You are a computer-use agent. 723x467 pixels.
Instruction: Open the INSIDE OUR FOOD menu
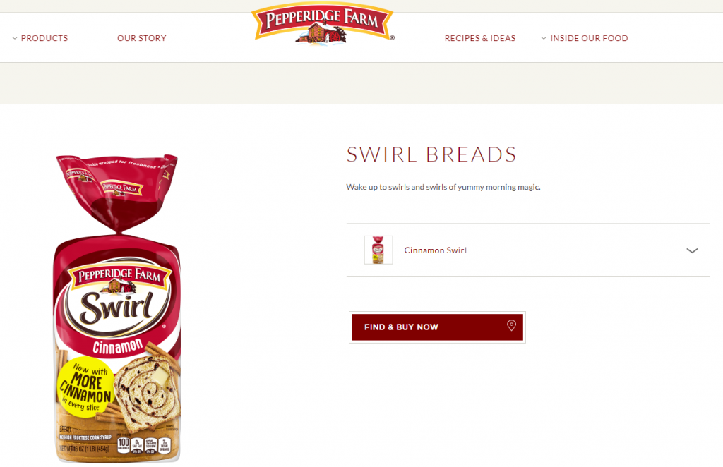click(589, 38)
